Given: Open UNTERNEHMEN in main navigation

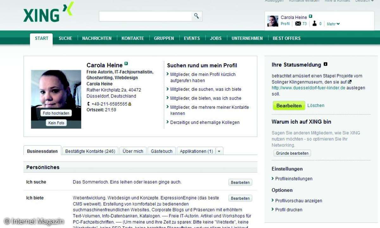Looking at the screenshot, I should [x=247, y=38].
